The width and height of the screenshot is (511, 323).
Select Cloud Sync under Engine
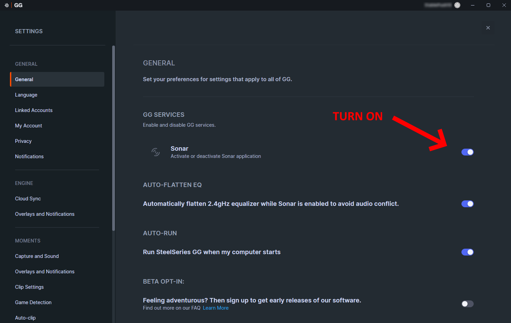(x=28, y=199)
